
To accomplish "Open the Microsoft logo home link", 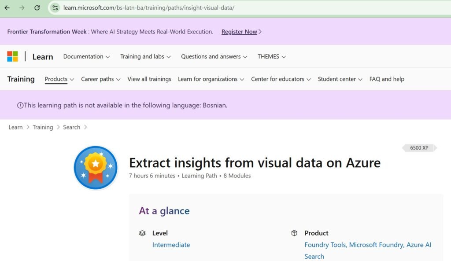I will pos(12,56).
